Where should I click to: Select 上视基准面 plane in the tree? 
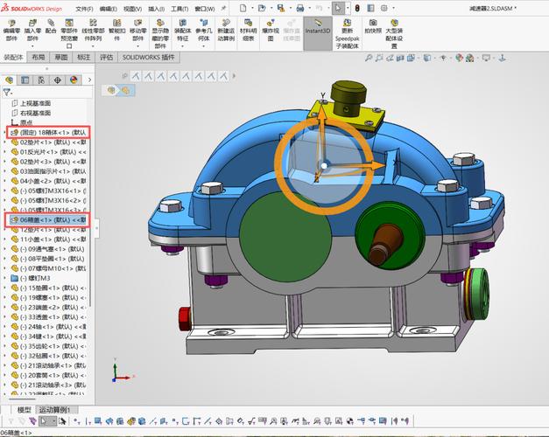[x=32, y=103]
